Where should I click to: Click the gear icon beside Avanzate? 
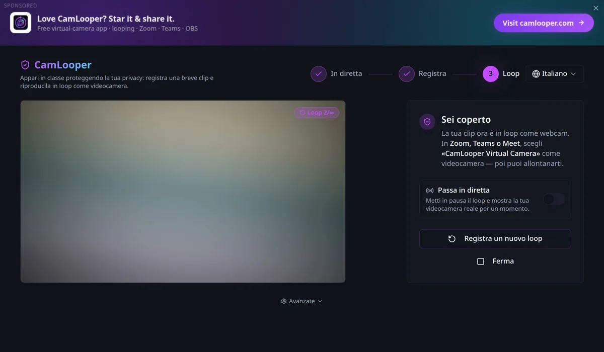(x=284, y=301)
